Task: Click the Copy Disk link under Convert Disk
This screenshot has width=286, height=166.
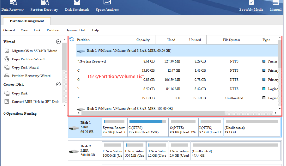Action: click(20, 93)
